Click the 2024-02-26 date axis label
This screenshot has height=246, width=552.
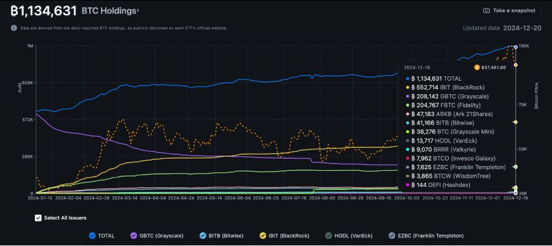[97, 198]
